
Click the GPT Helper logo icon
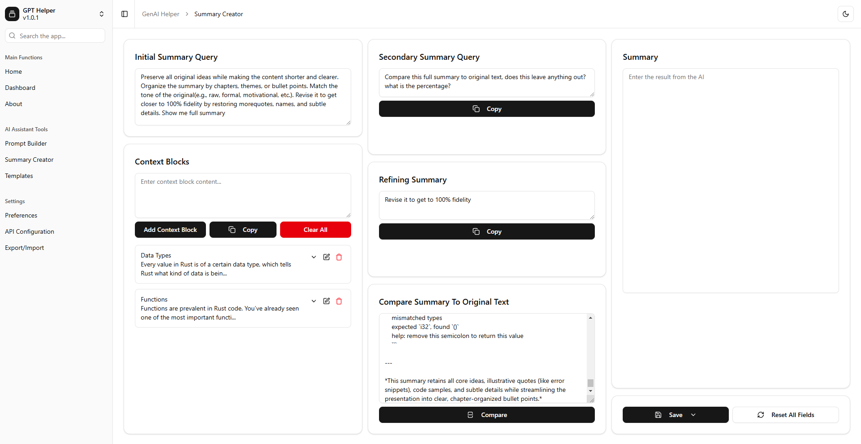point(12,14)
